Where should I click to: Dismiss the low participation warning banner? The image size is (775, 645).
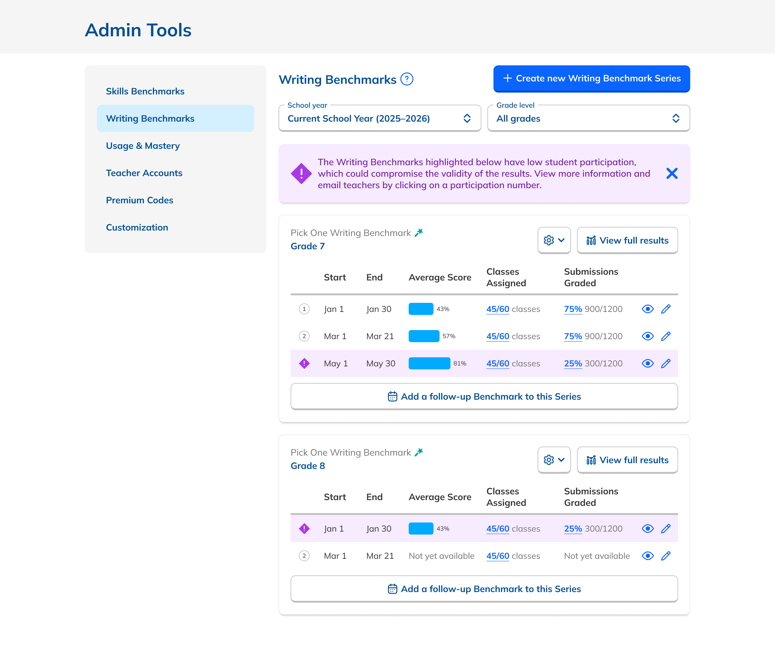click(672, 173)
